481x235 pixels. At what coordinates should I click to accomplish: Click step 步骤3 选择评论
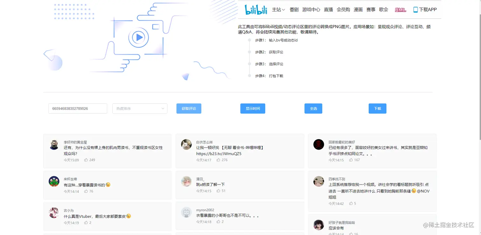(x=269, y=64)
